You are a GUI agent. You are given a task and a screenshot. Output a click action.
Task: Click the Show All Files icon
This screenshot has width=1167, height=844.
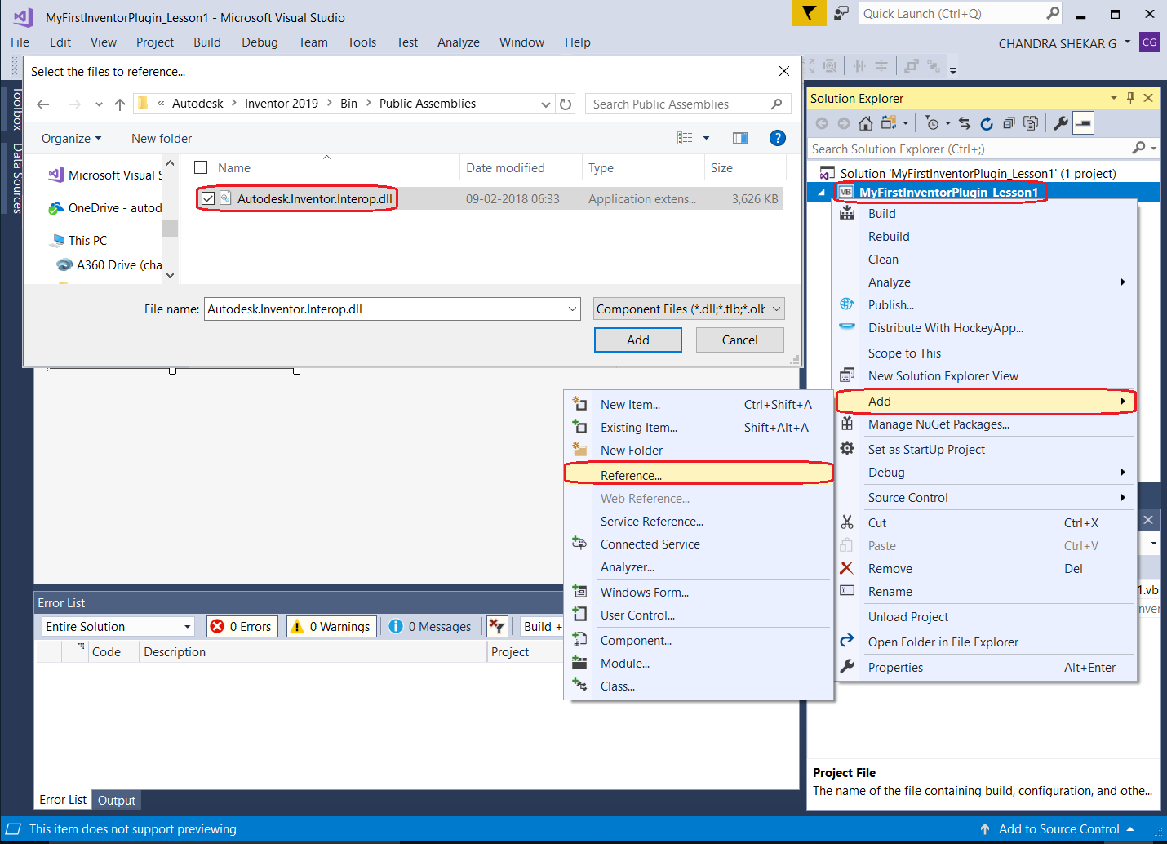1031,123
